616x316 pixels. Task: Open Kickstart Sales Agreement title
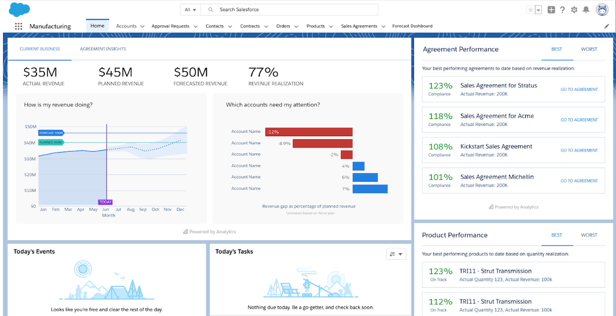pos(496,146)
